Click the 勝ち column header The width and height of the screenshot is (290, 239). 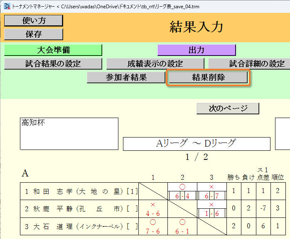coord(233,177)
